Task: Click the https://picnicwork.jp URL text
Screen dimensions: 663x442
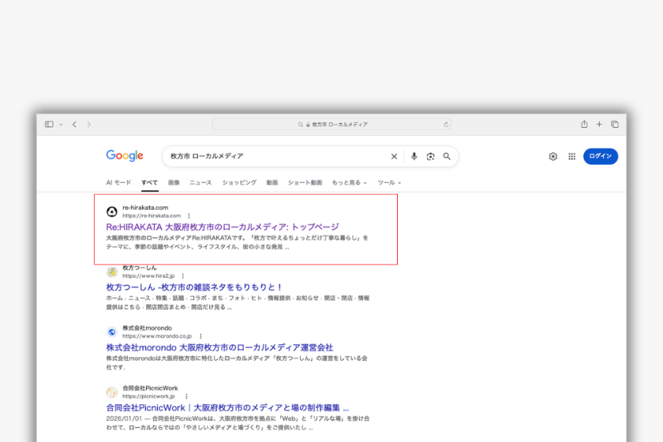Action: tap(148, 396)
